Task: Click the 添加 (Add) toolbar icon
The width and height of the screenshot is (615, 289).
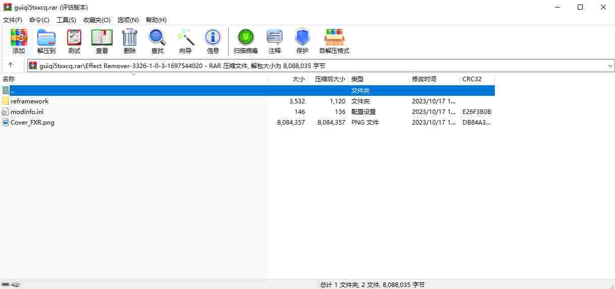Action: 19,37
